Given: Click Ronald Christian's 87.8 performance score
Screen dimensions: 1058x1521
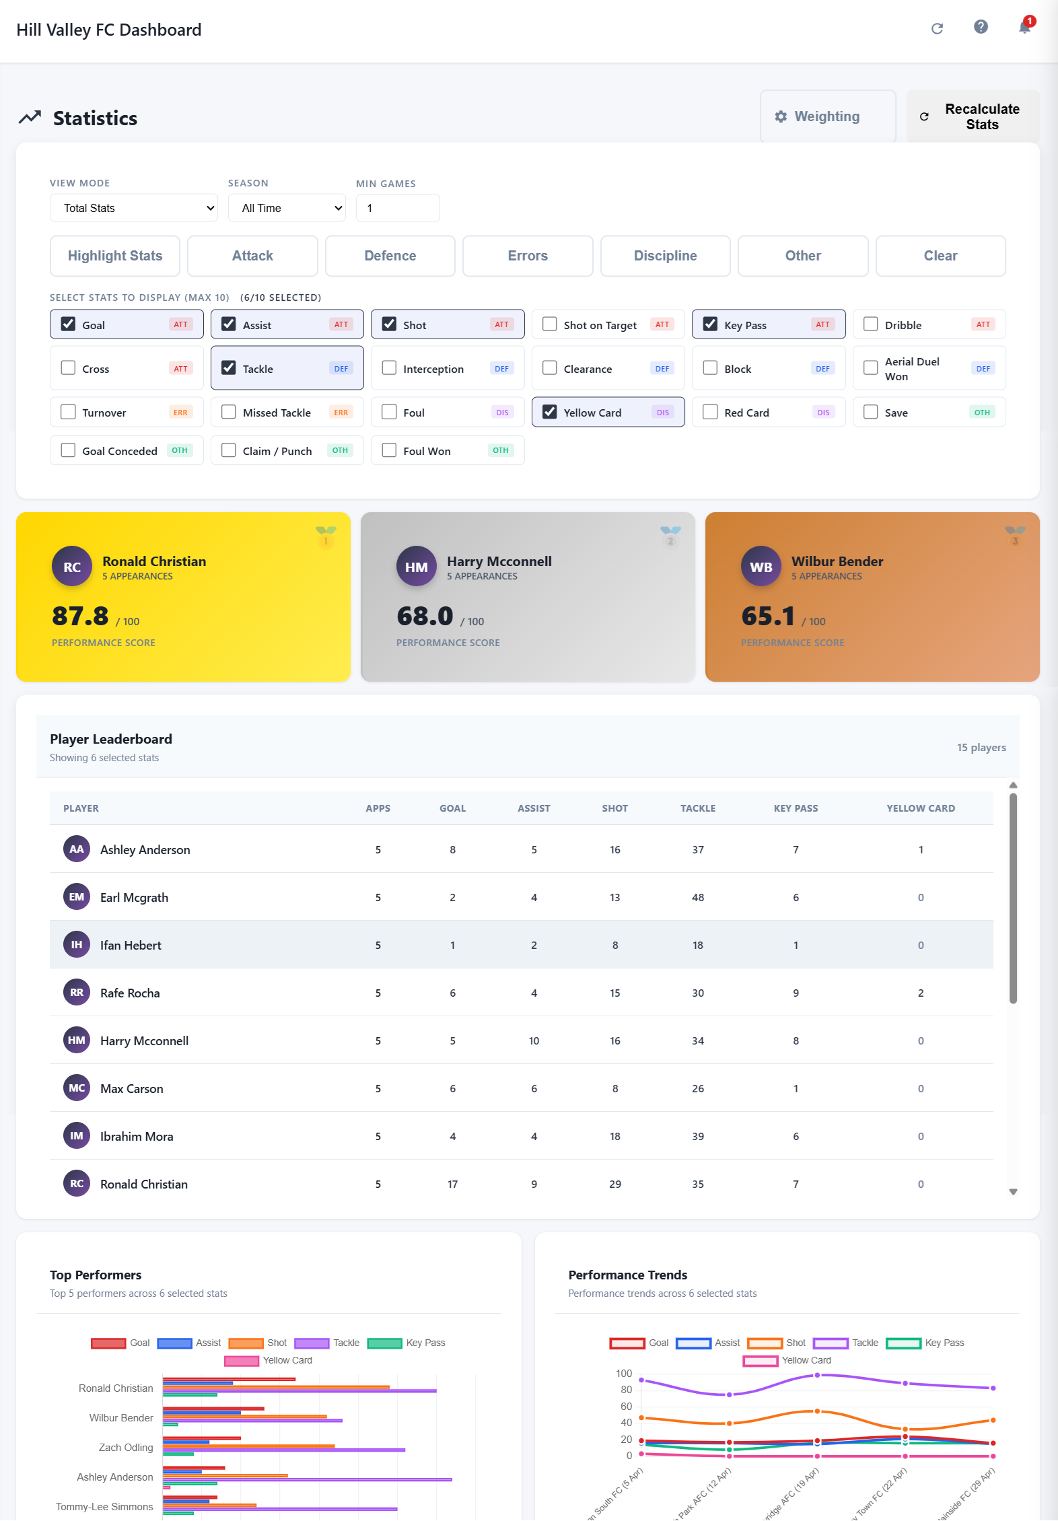Looking at the screenshot, I should [80, 616].
